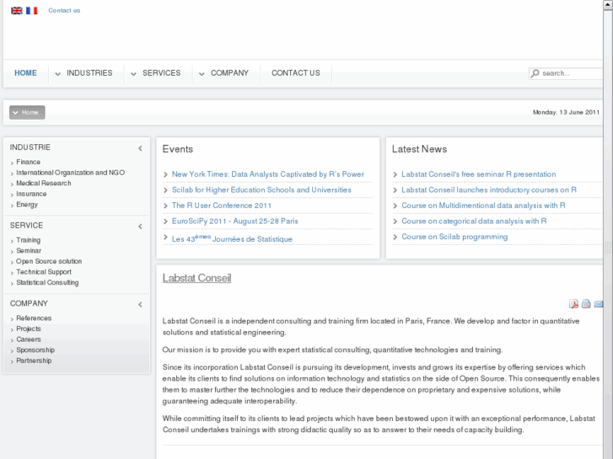Open Statistical Consulting link

47,282
